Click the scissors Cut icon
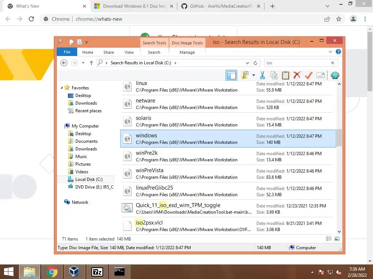 (262, 76)
